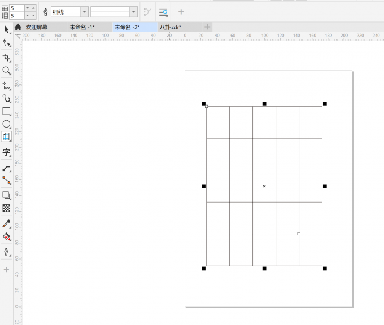Open toolbox quick customize plus button
This screenshot has height=325, width=384.
[x=7, y=270]
